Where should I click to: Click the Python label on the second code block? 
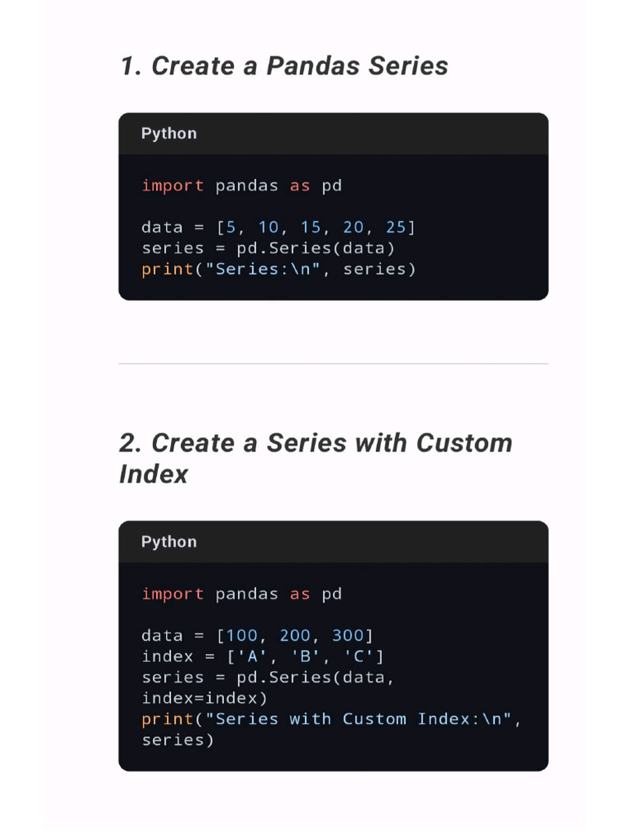click(168, 542)
